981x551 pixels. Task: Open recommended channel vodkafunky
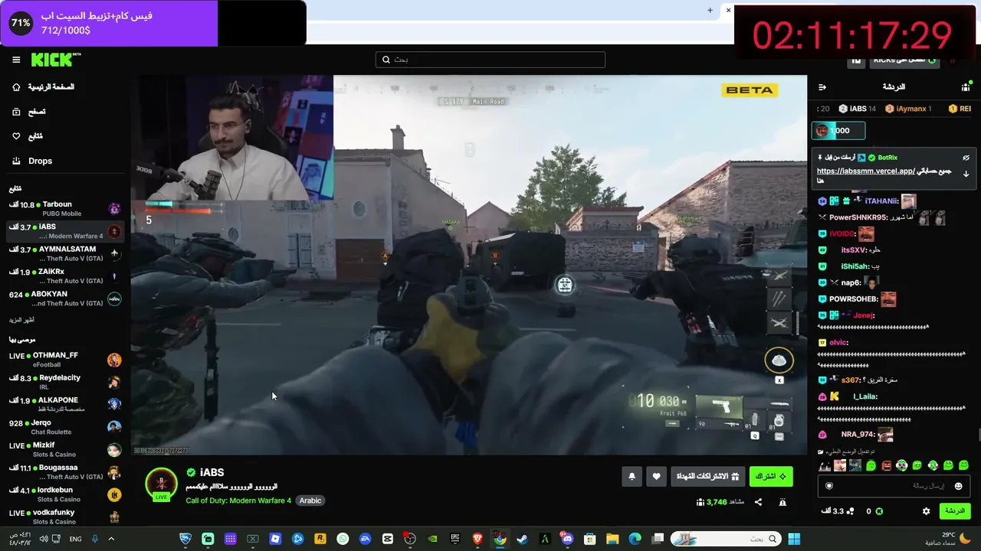click(65, 517)
